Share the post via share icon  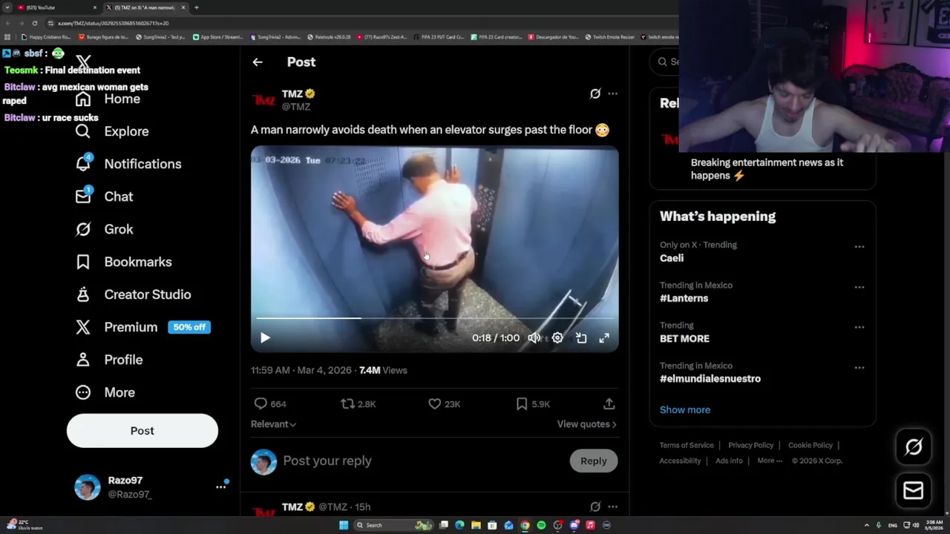[x=609, y=404]
